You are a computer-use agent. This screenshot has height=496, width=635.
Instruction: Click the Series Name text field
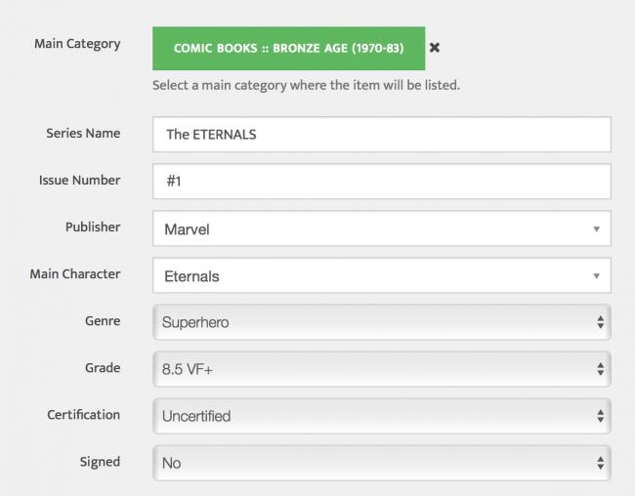[x=381, y=135]
